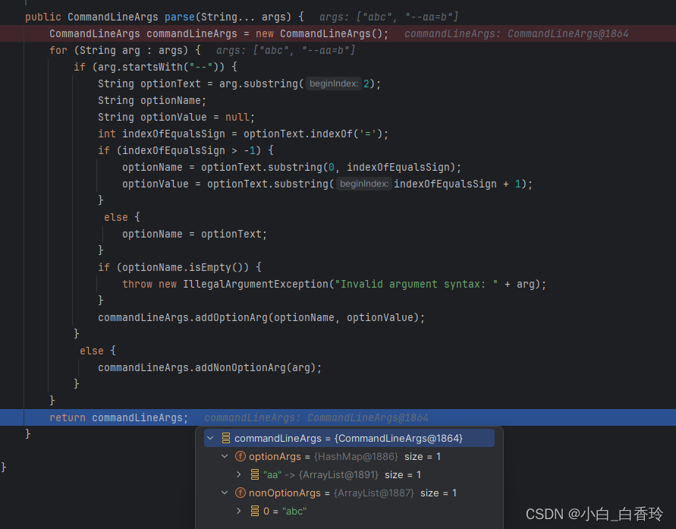Click the beginIndex hint before indexOfEqualsSign + 1

(363, 184)
